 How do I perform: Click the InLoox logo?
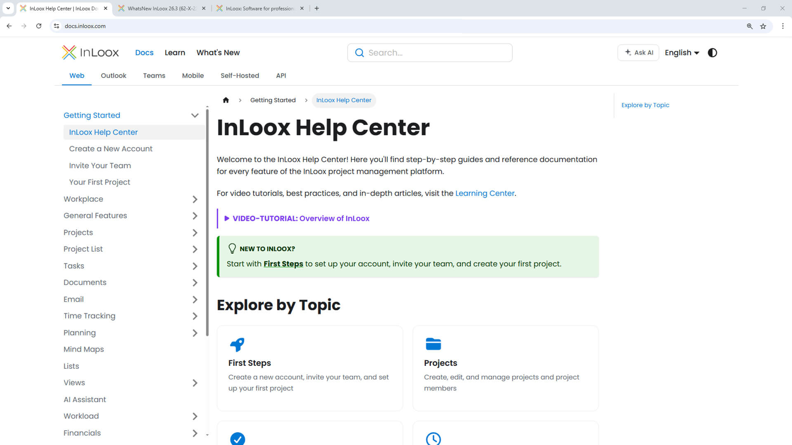click(90, 52)
